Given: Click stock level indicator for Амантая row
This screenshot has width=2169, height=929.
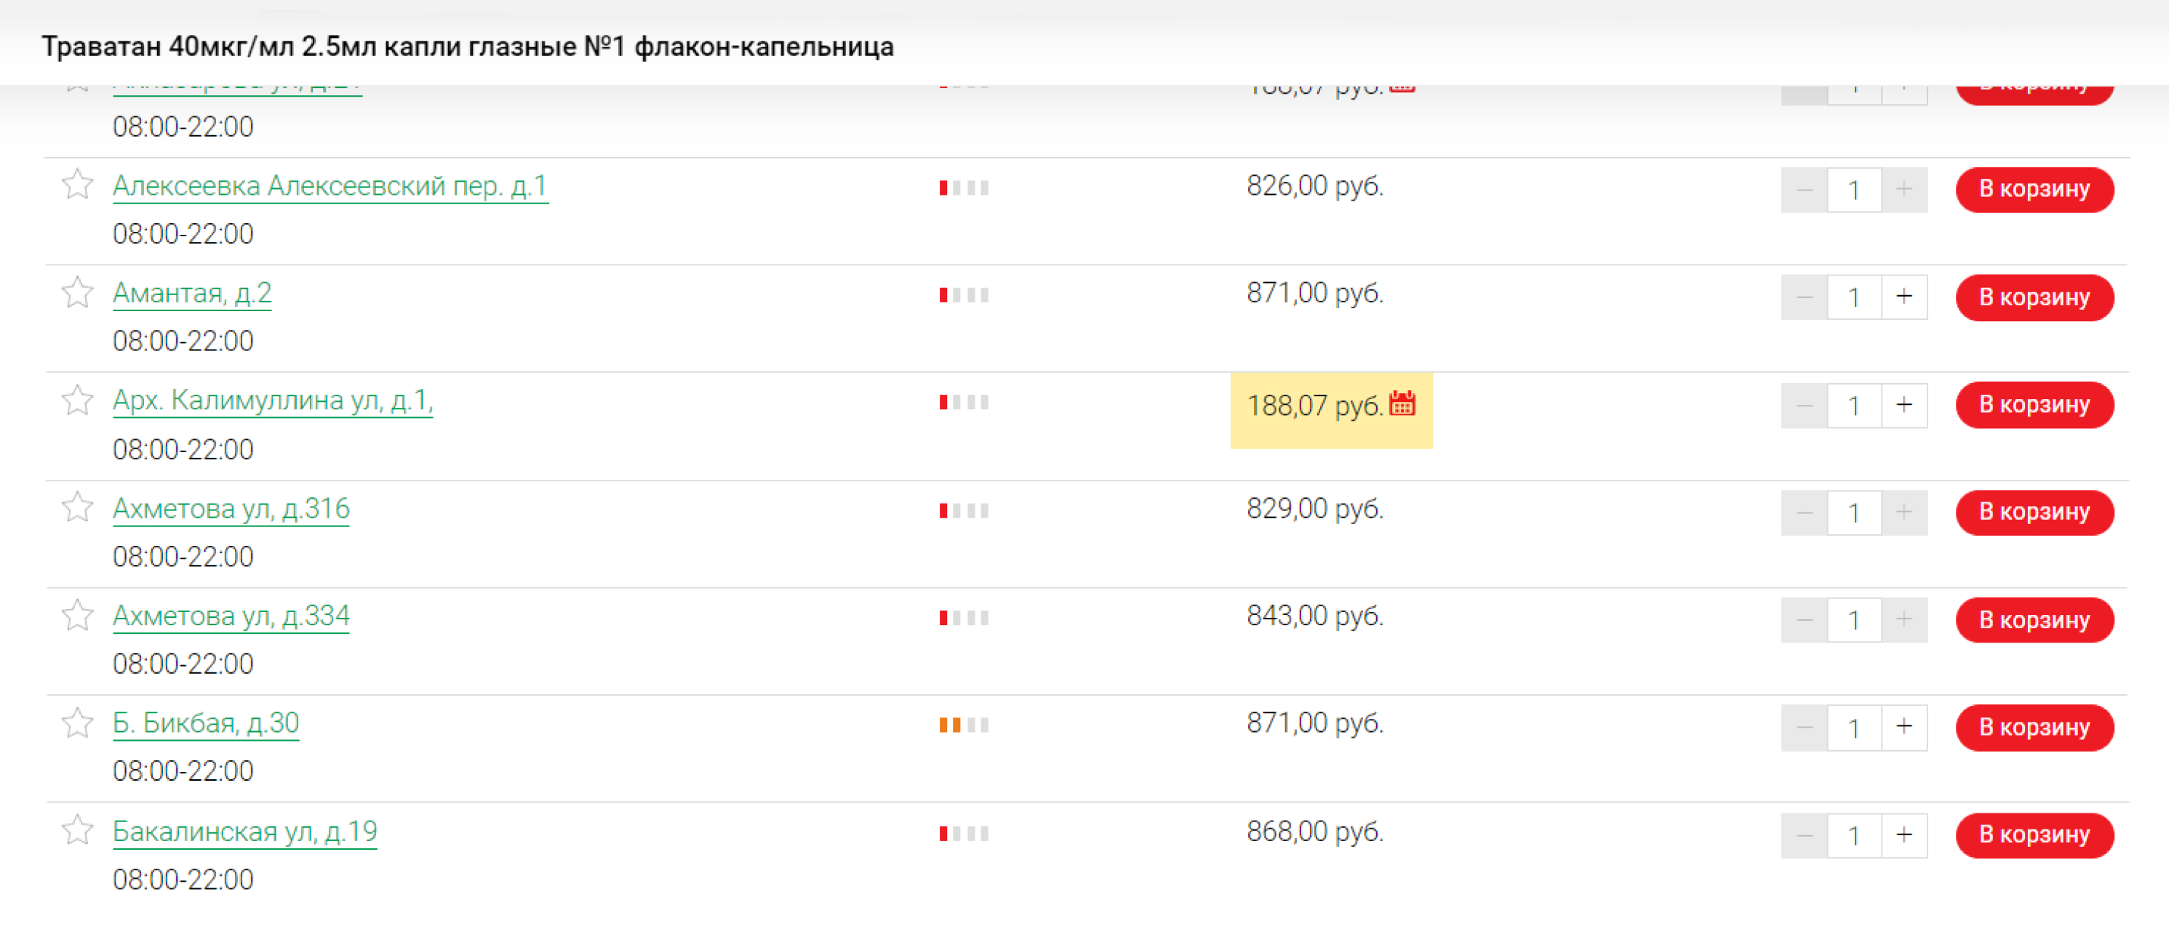Looking at the screenshot, I should [964, 295].
